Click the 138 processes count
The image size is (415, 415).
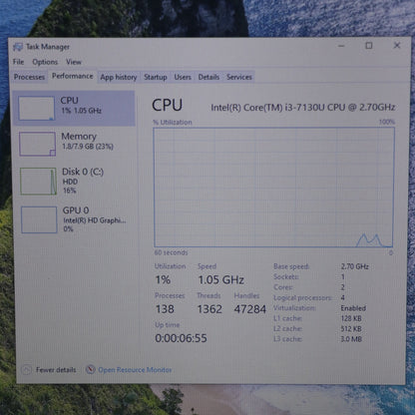click(x=165, y=309)
